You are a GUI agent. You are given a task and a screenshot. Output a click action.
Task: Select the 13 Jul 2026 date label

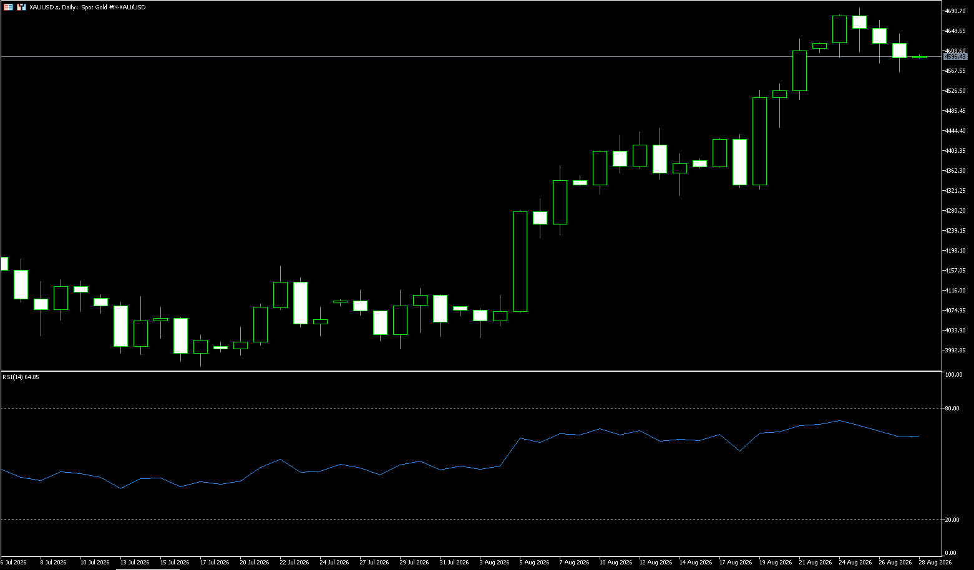[135, 563]
